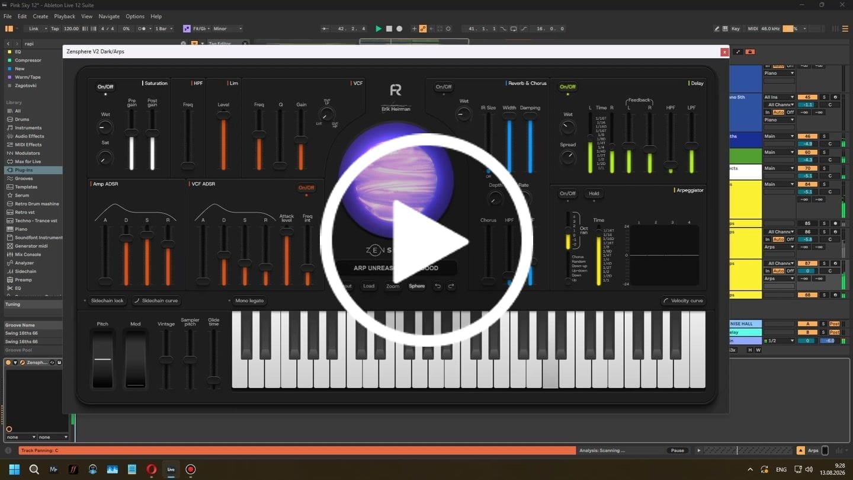Click the ff app taskbar icon
853x480 pixels.
coord(73,469)
